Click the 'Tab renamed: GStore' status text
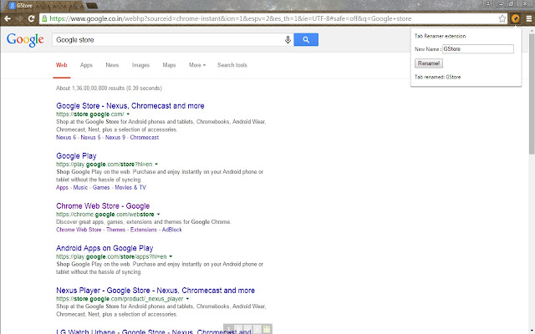 point(437,77)
